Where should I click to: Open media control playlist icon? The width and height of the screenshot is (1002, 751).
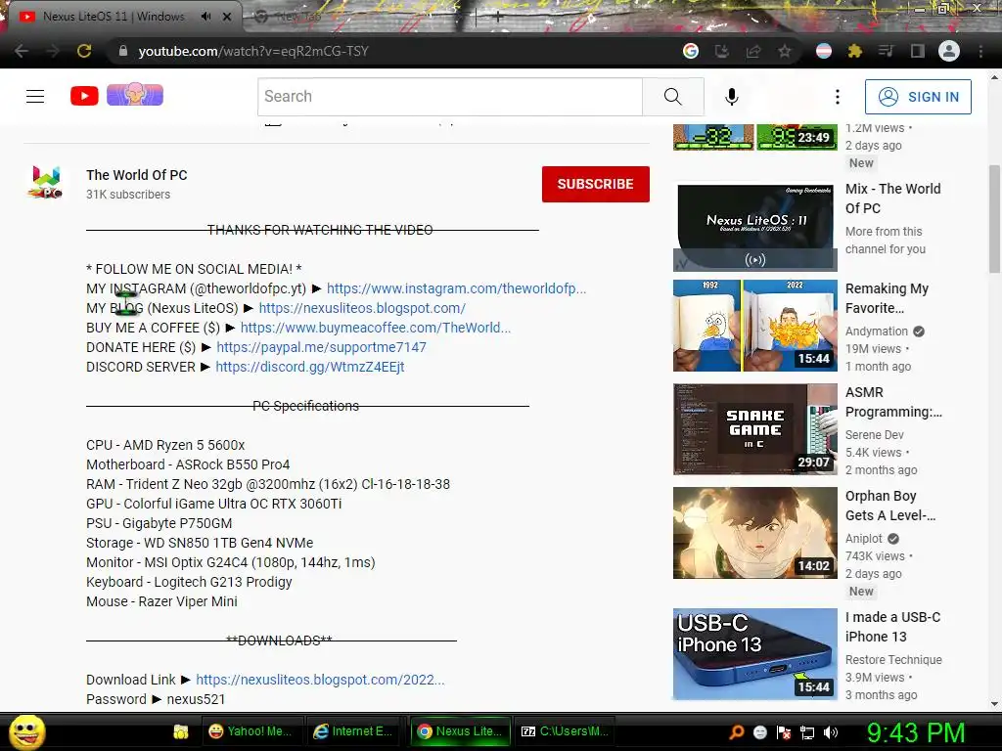(886, 51)
